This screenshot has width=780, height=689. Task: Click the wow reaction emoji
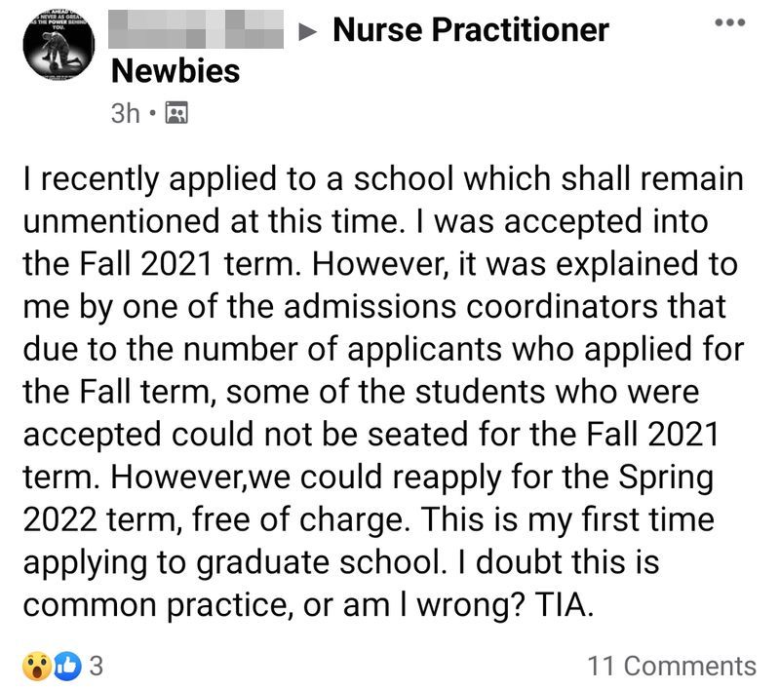[x=37, y=667]
